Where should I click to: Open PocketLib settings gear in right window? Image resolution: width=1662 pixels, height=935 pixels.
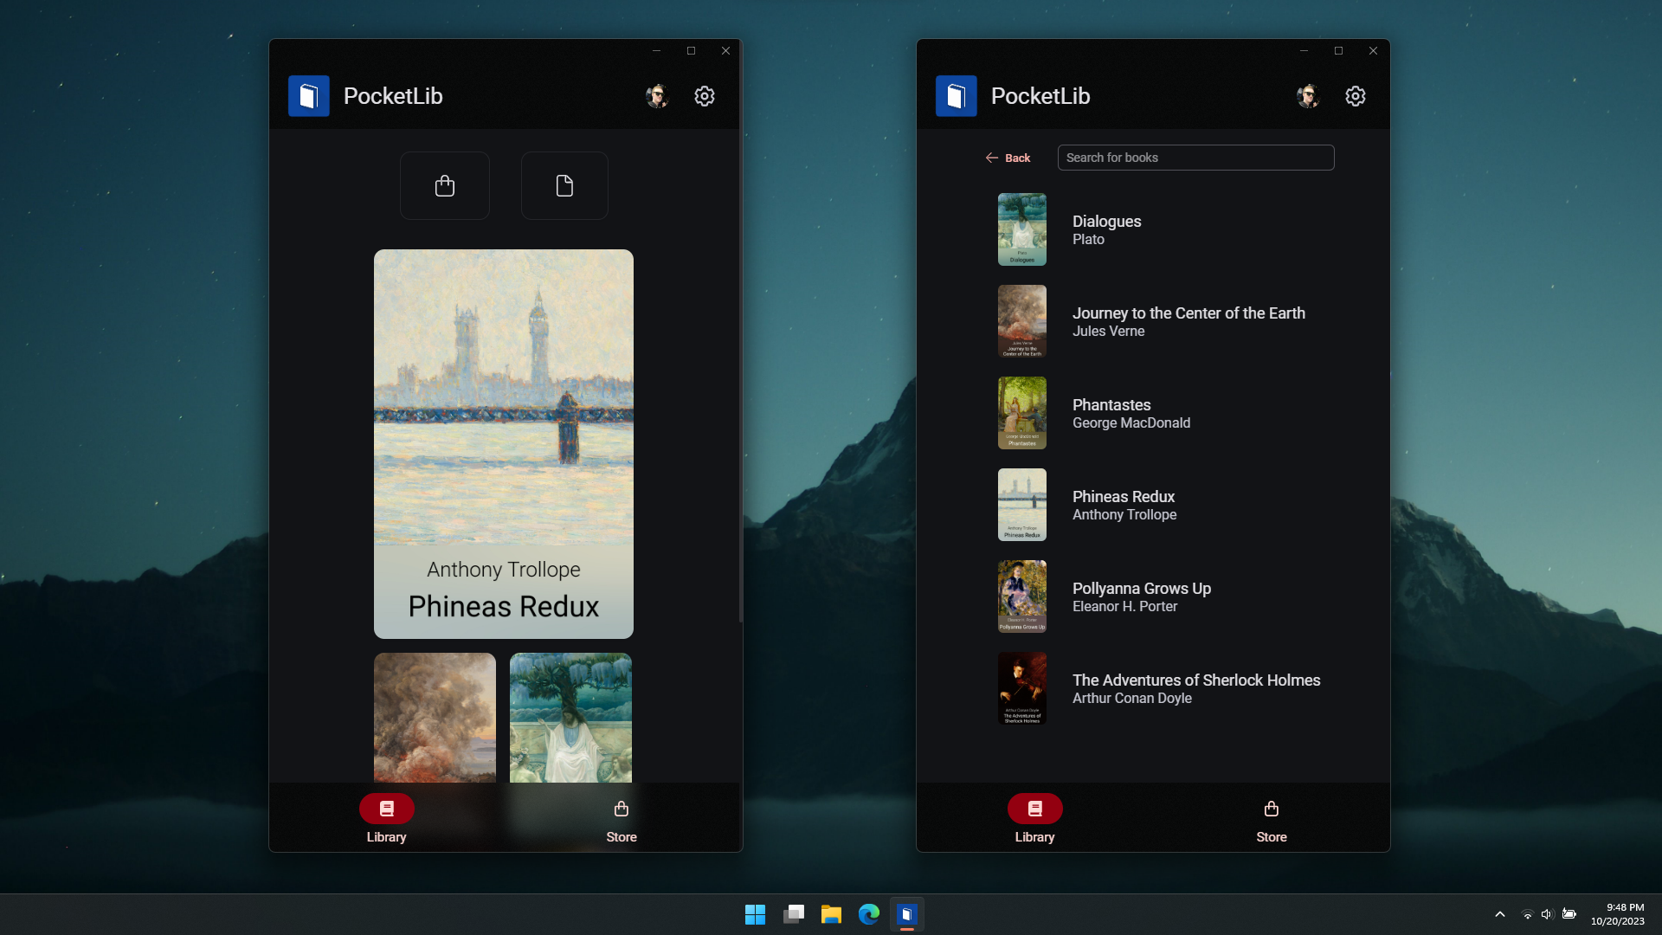click(1355, 96)
